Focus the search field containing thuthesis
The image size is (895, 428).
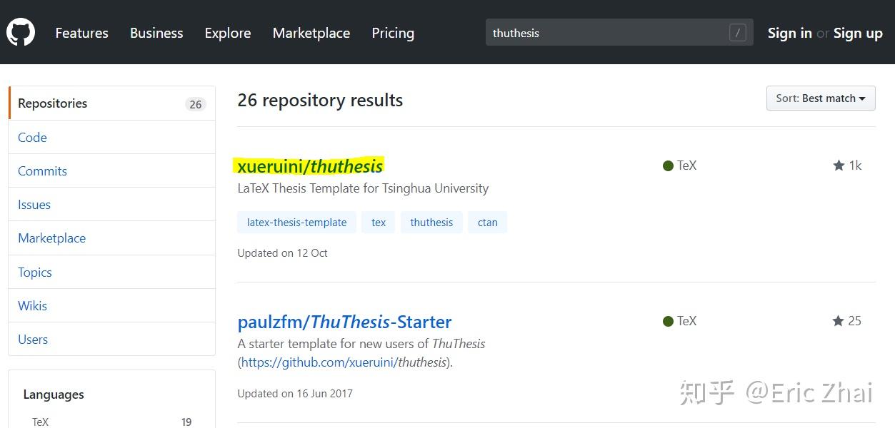(x=607, y=33)
